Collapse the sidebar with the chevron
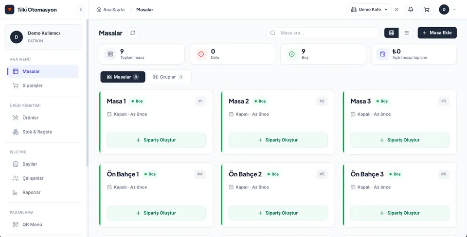This screenshot has height=237, width=467. [x=80, y=10]
